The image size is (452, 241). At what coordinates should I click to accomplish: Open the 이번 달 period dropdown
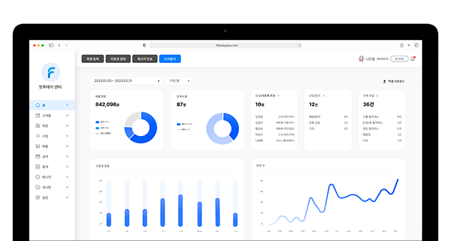[x=179, y=81]
